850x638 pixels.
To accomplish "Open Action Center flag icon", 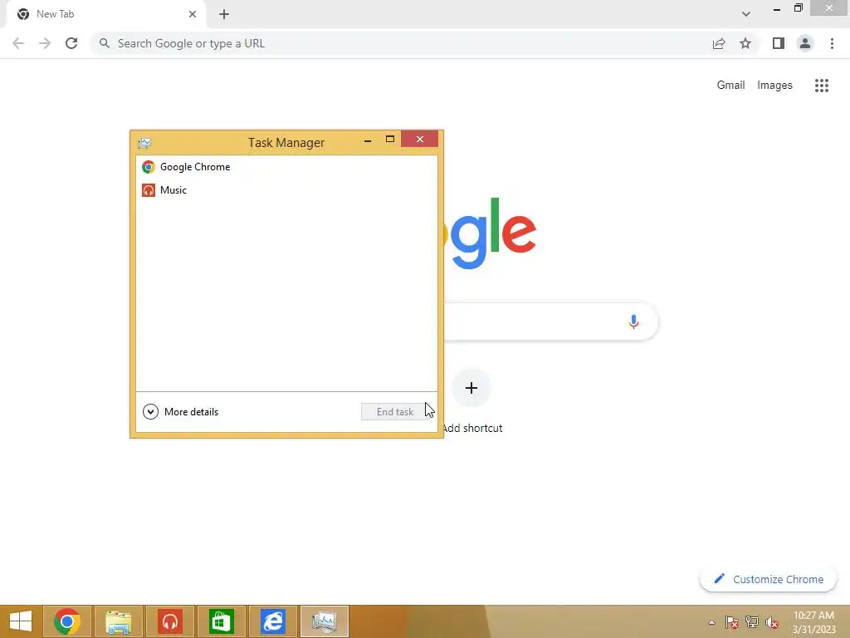I will click(x=732, y=622).
